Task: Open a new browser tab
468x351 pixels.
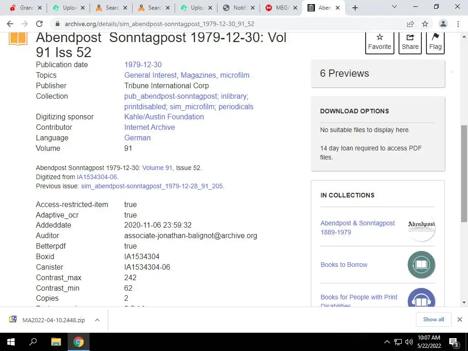Action: [355, 8]
